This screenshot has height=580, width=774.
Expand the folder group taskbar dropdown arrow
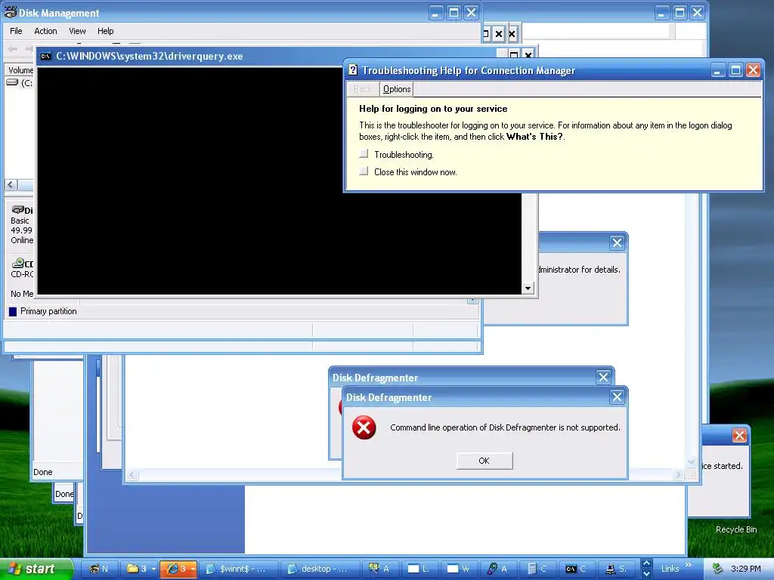pos(153,569)
